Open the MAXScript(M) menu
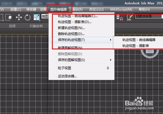 [x=121, y=9]
